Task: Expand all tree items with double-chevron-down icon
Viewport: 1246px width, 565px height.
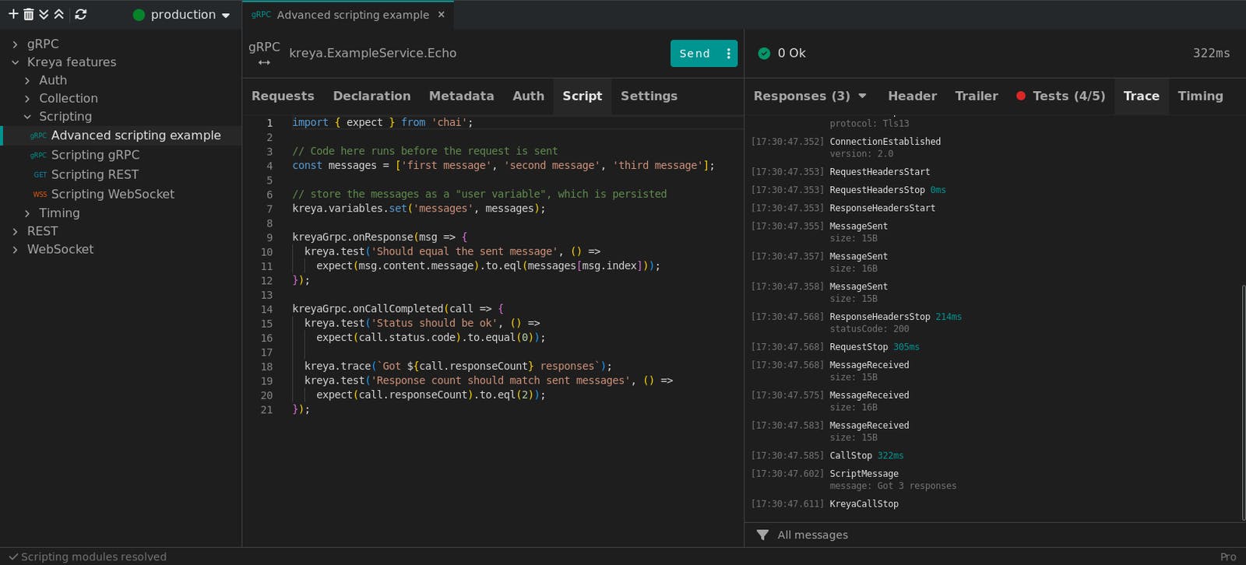Action: [44, 14]
